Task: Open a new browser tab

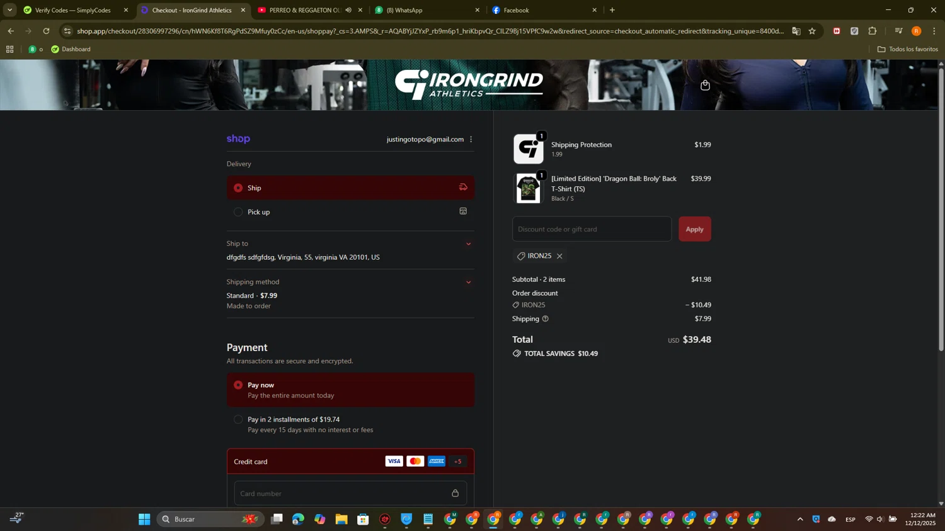Action: pyautogui.click(x=612, y=10)
